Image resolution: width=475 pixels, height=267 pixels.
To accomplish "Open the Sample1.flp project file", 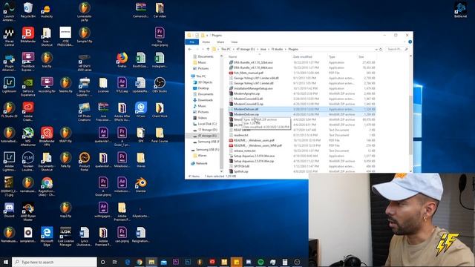I will tap(84, 35).
